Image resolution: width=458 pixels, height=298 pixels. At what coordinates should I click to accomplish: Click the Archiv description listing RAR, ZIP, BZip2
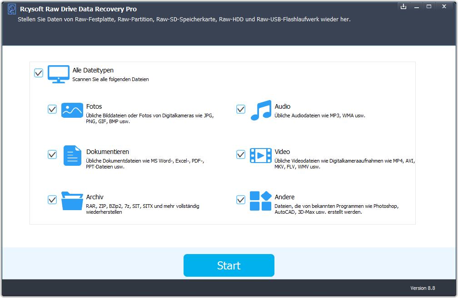pos(143,209)
